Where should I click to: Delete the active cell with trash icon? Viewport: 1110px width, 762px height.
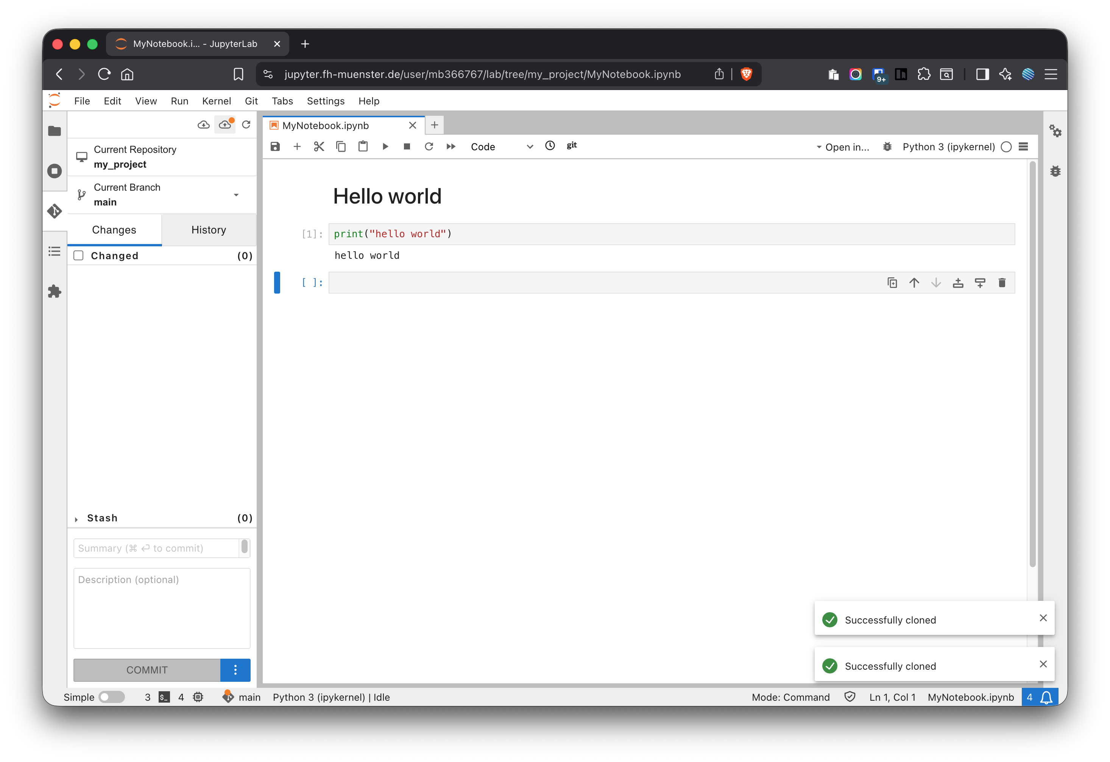click(x=1002, y=283)
